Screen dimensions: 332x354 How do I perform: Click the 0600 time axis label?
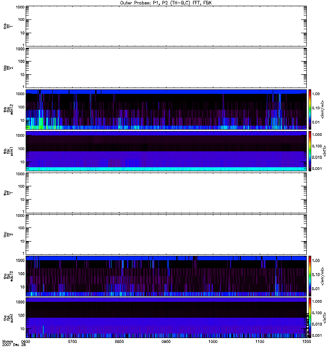pos(26,342)
